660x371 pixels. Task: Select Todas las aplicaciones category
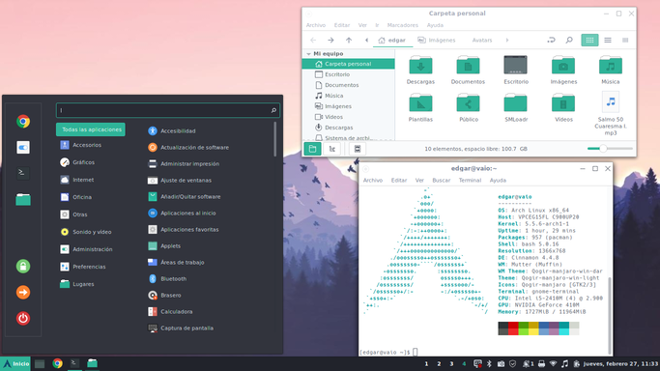click(x=91, y=129)
